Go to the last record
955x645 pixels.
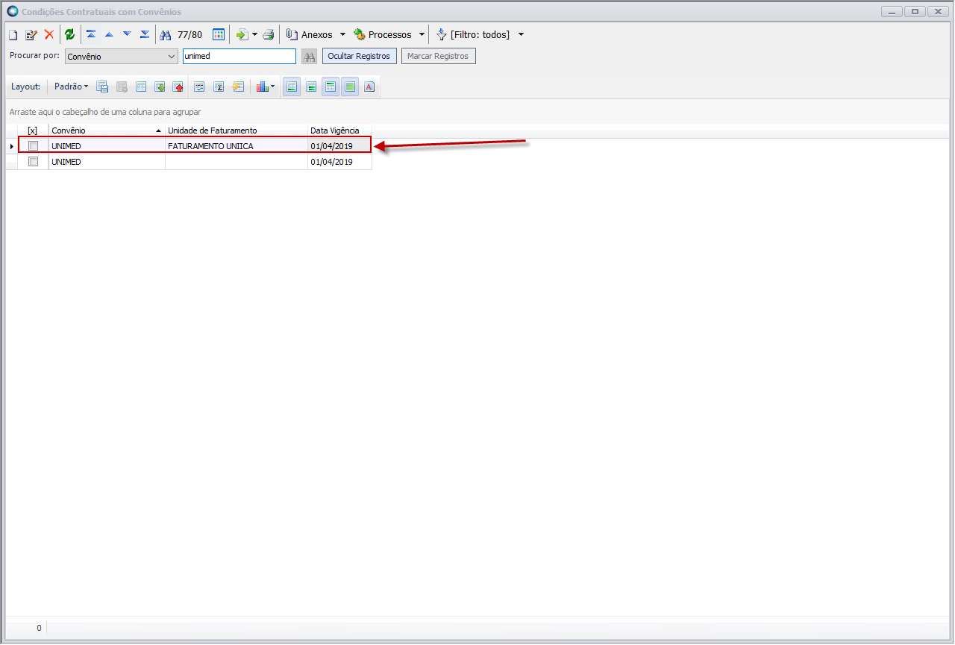145,34
